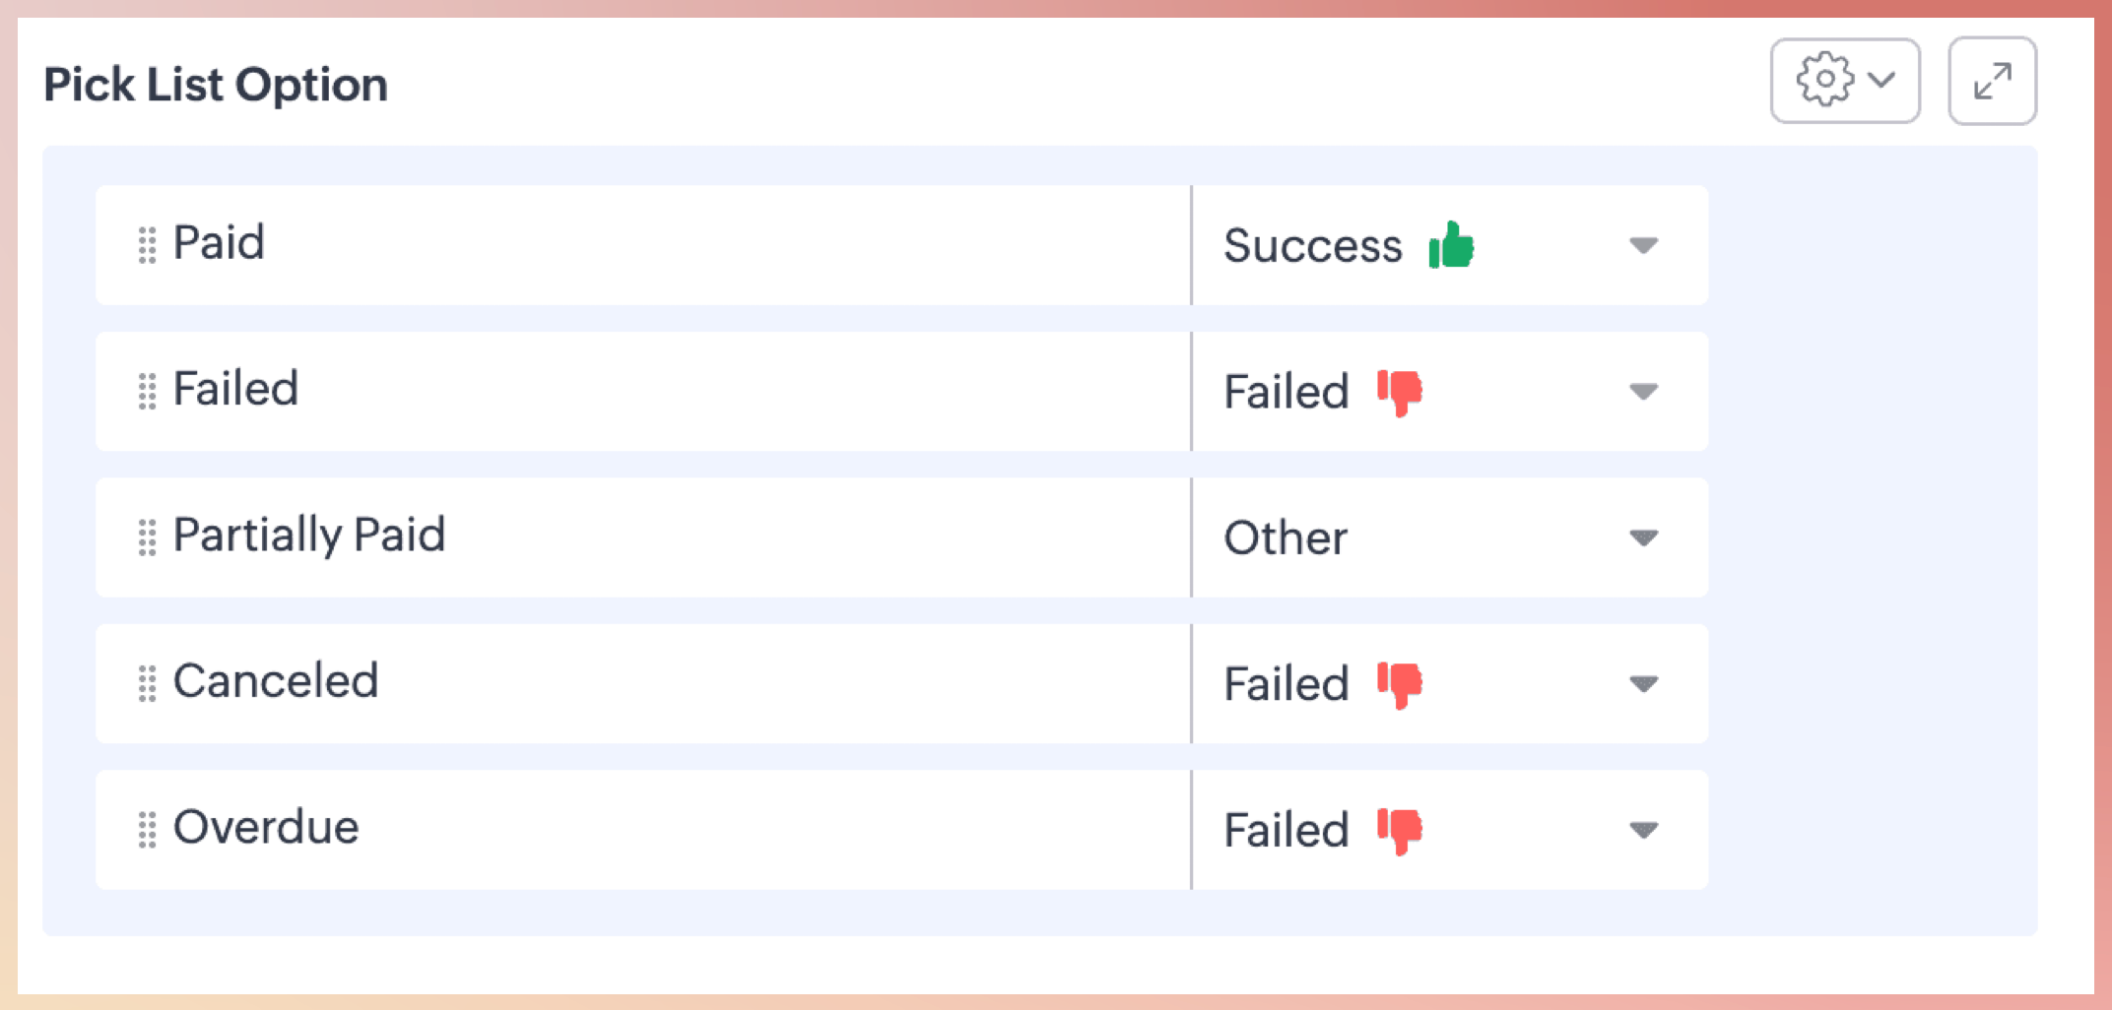Click the Overdue option name
This screenshot has width=2112, height=1010.
(266, 828)
